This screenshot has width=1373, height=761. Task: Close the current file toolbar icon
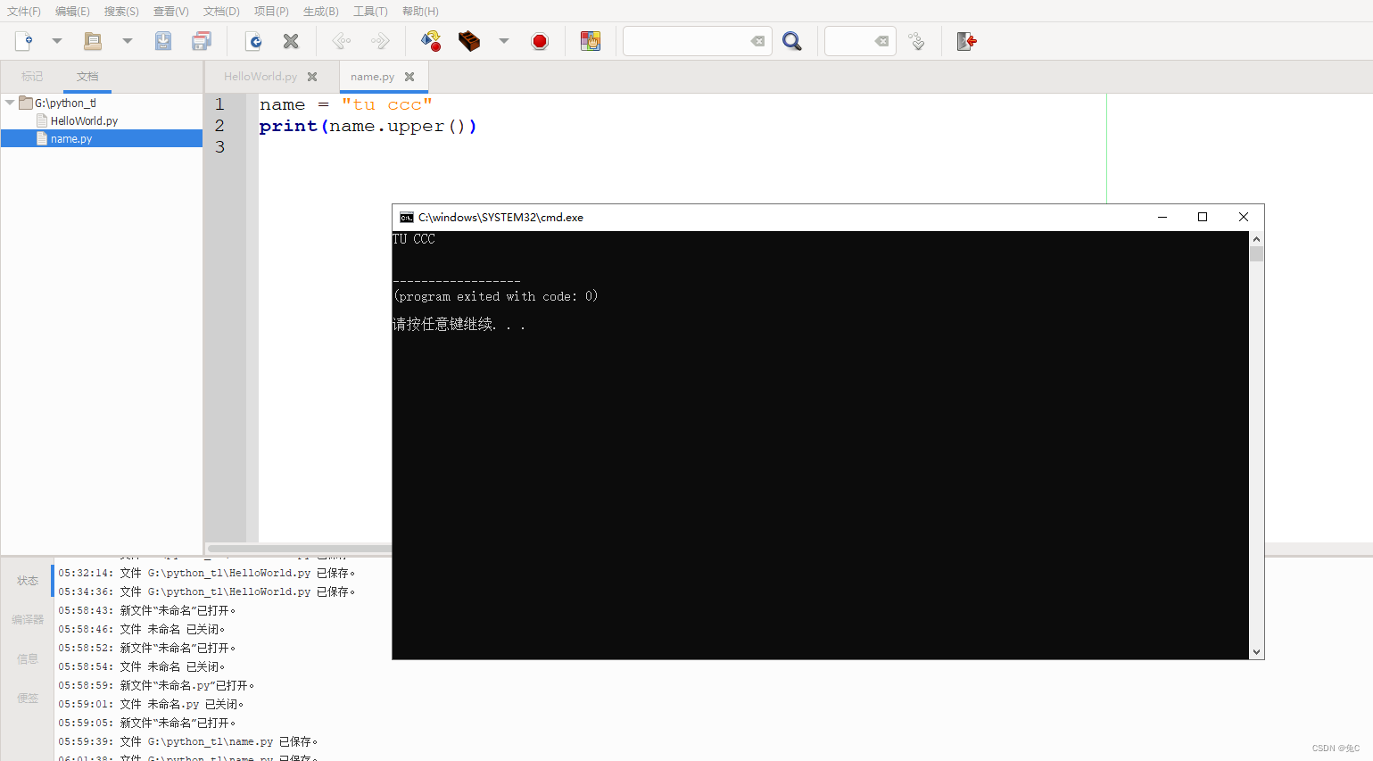[x=291, y=41]
